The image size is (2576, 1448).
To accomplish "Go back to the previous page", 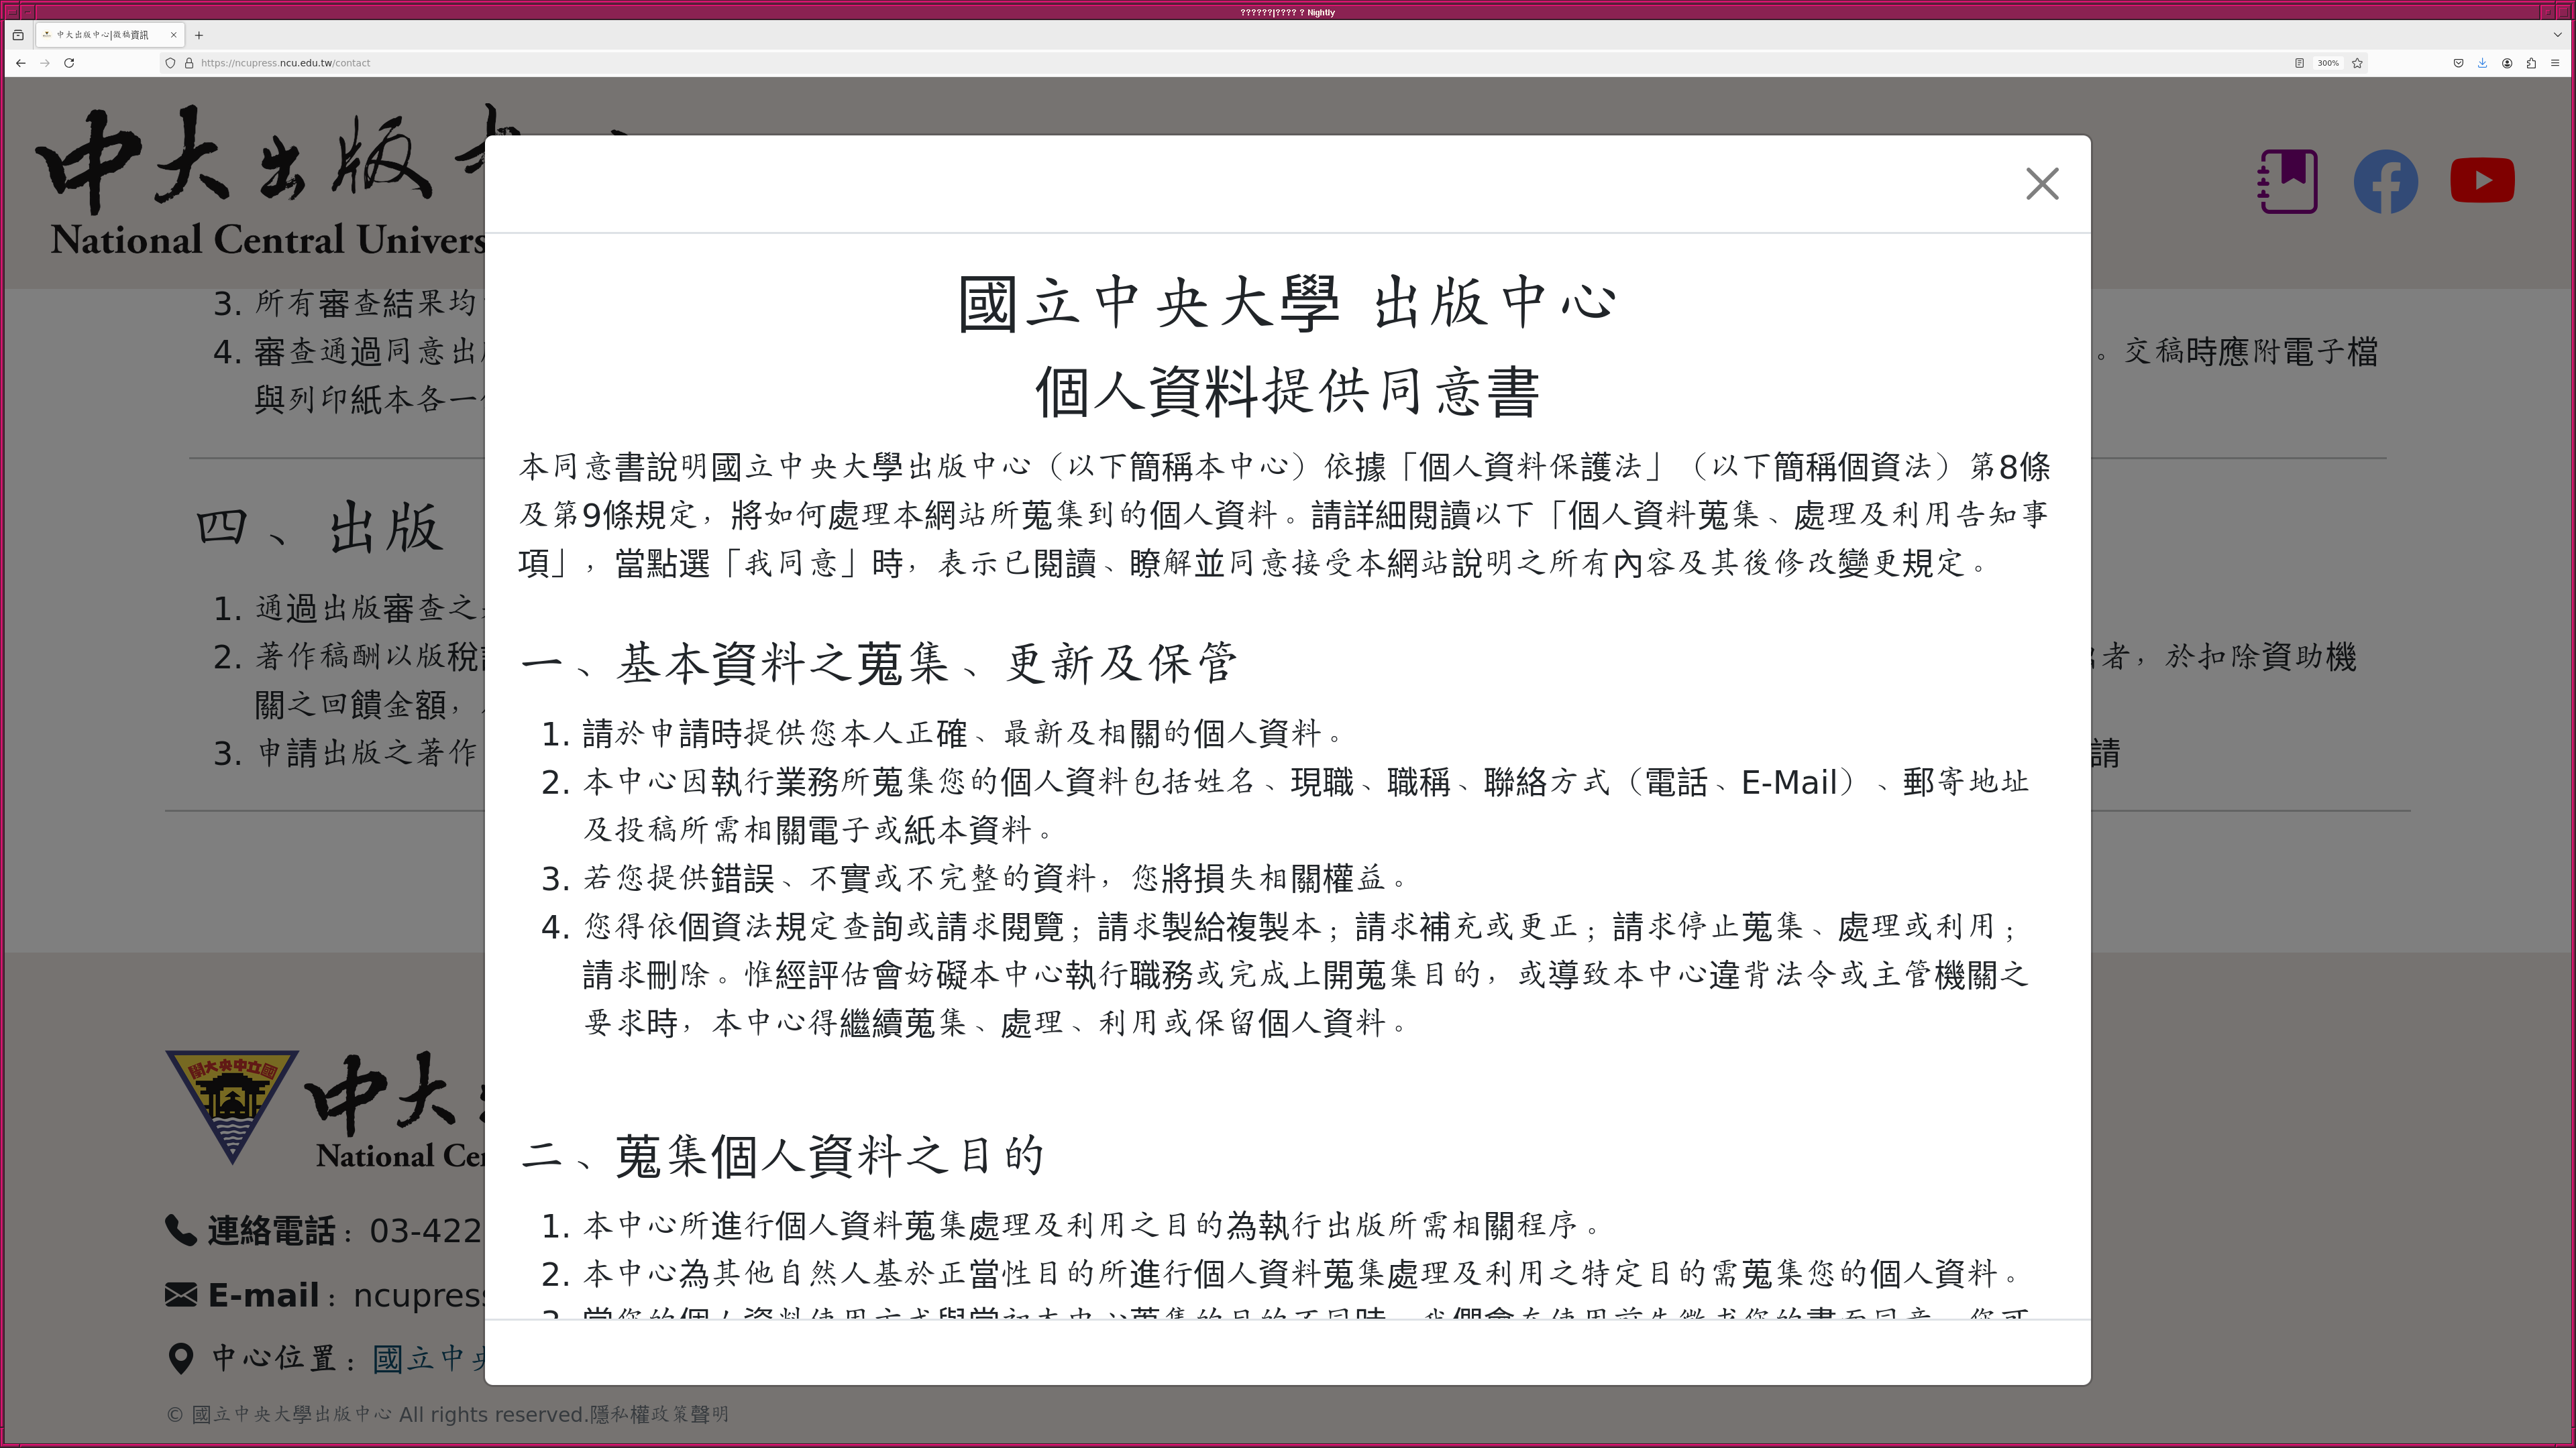I will click(x=21, y=63).
